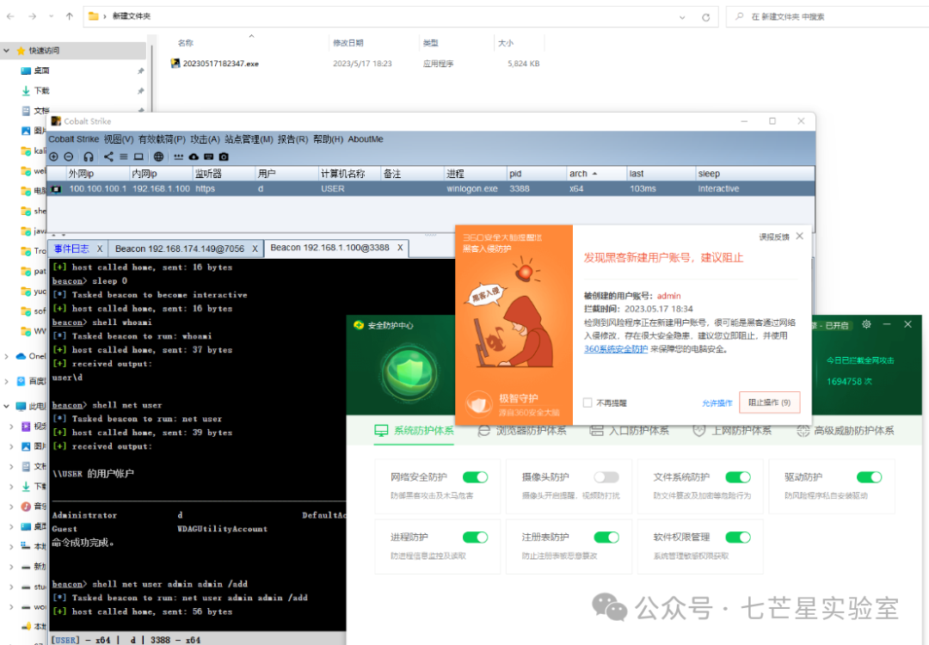Viewport: 929px width, 645px height.
Task: Click the 修改日期 column header
Action: pos(348,43)
